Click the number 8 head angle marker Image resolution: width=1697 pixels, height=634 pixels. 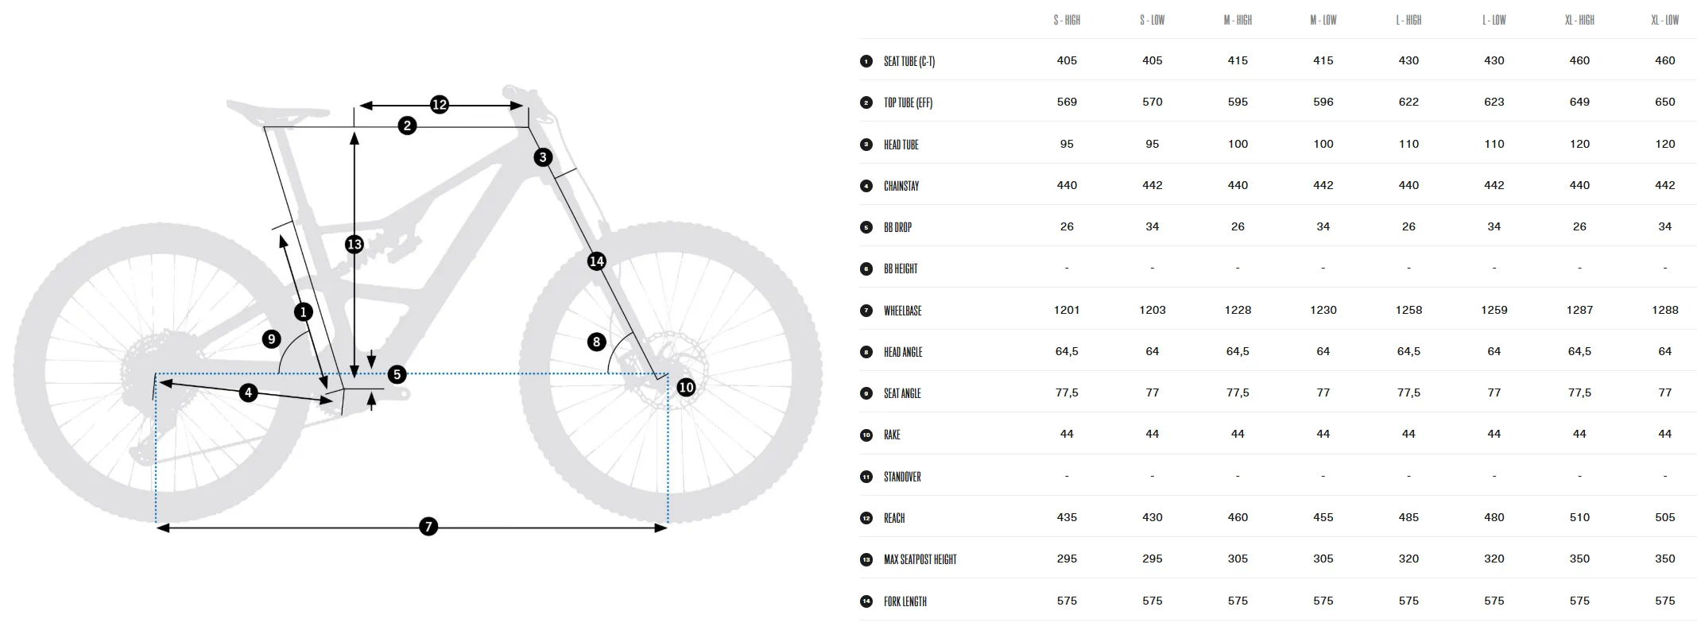[596, 342]
